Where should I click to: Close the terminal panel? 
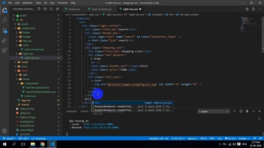259,111
